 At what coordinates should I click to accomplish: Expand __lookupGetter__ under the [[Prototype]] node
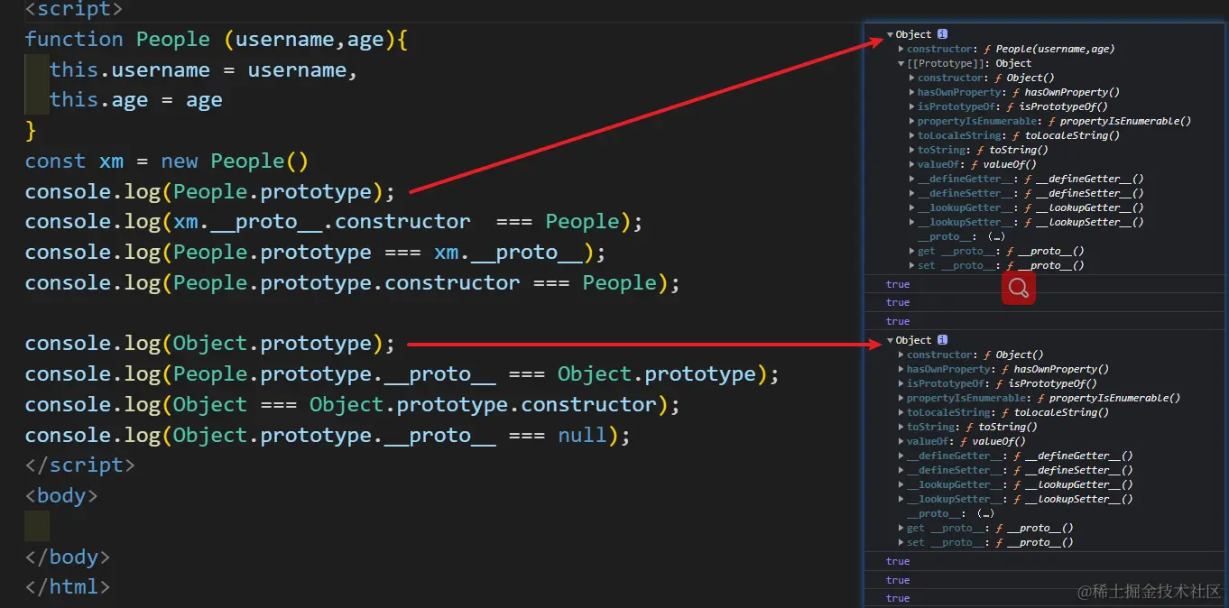pyautogui.click(x=912, y=207)
